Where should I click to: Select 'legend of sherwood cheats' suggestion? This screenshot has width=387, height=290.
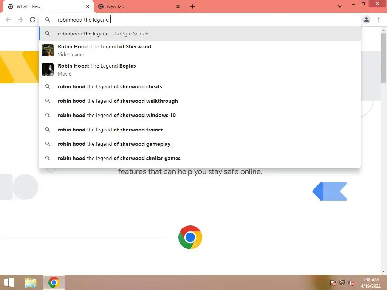click(x=200, y=86)
